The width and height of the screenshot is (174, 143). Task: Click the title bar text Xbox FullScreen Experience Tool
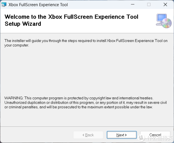tap(38, 5)
